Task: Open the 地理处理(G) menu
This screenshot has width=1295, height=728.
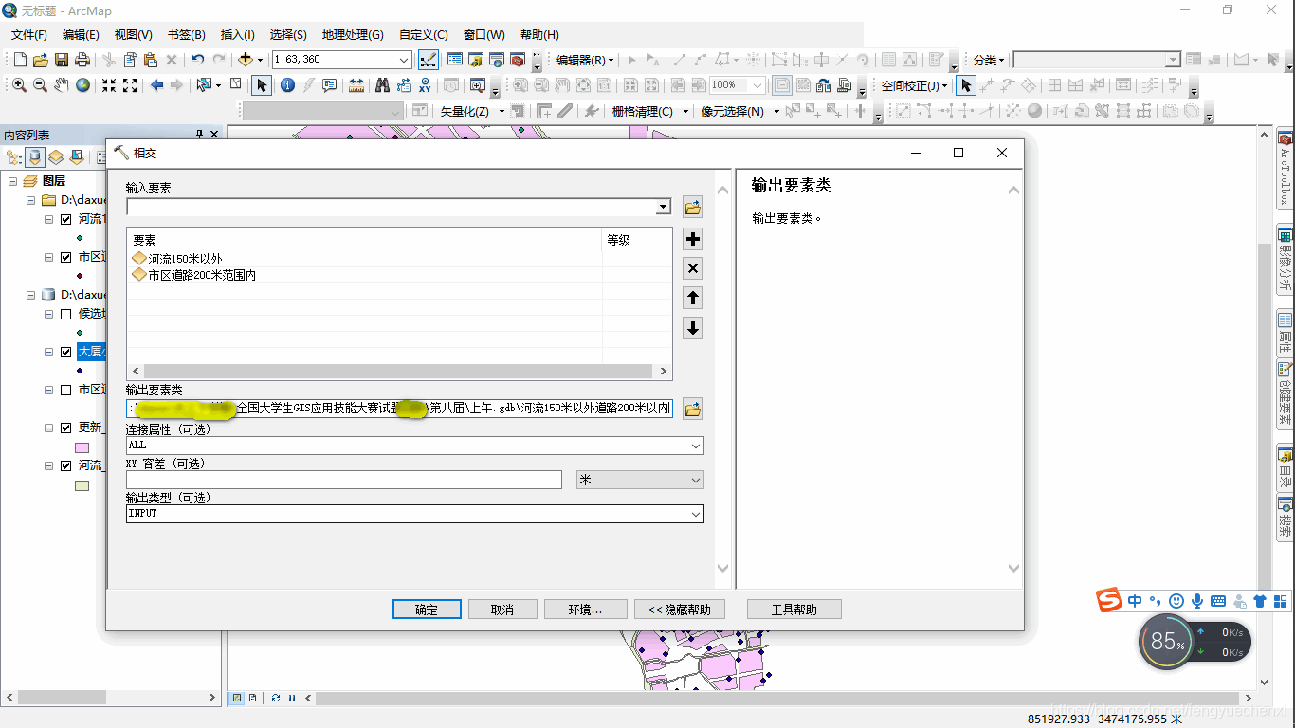Action: (x=353, y=35)
